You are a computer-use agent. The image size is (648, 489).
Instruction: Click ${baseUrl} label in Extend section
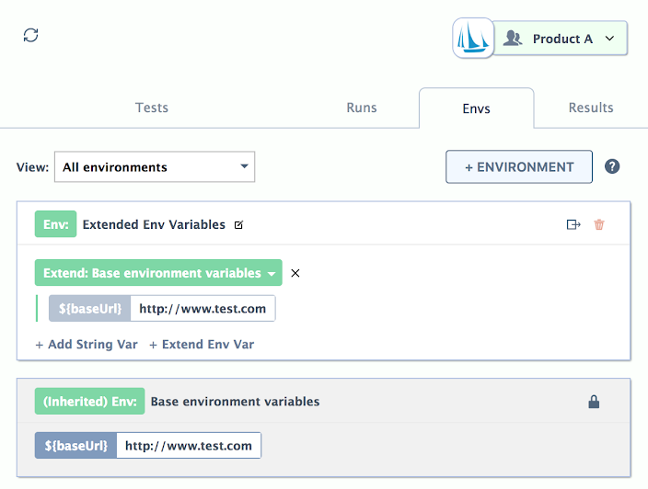tap(90, 308)
